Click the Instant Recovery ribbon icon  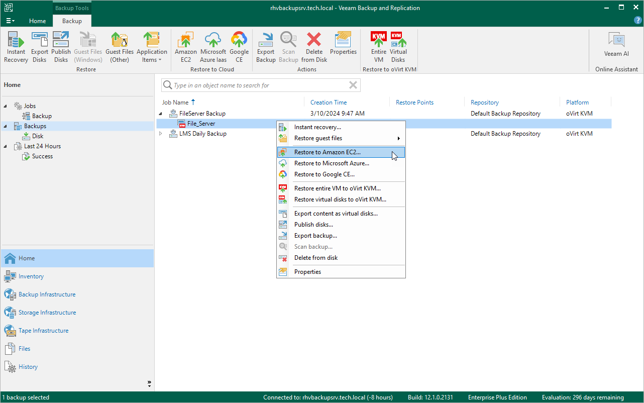coord(16,47)
